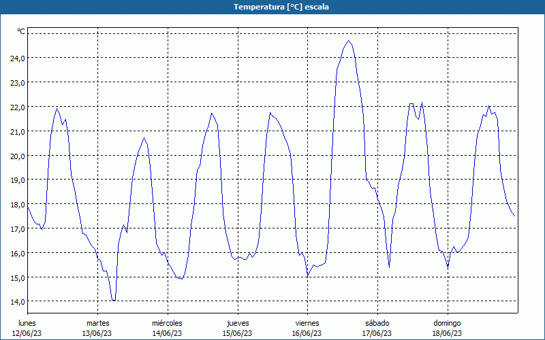The width and height of the screenshot is (545, 340).
Task: Click the 20,0 axis value
Action: (x=18, y=156)
